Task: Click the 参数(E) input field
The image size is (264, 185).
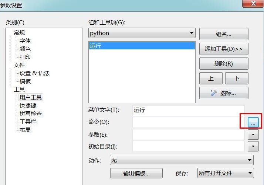Action: (189, 135)
